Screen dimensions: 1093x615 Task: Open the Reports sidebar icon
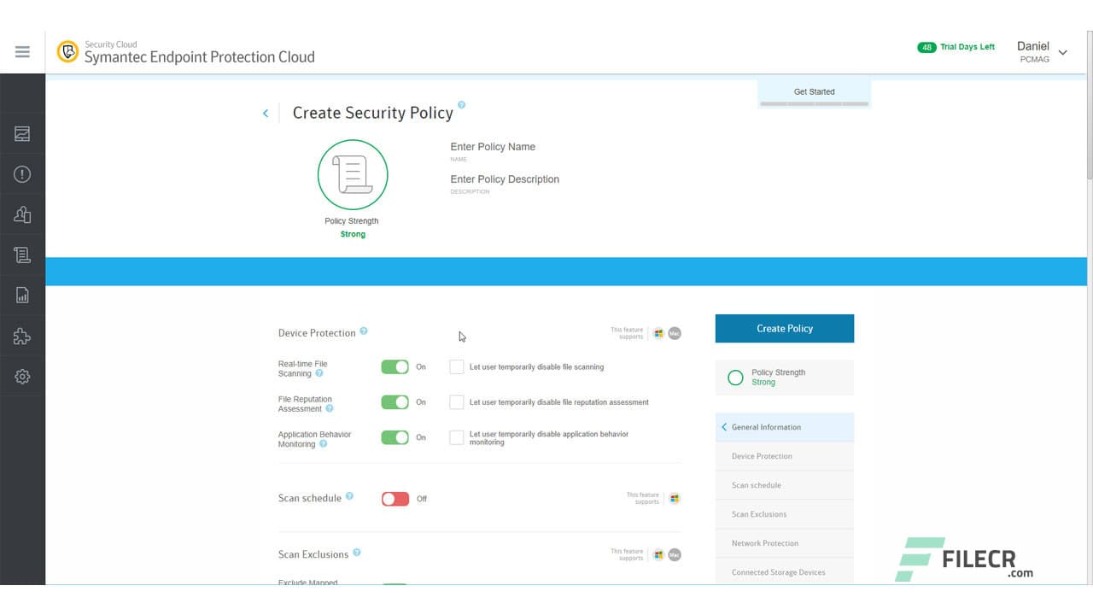click(x=22, y=294)
